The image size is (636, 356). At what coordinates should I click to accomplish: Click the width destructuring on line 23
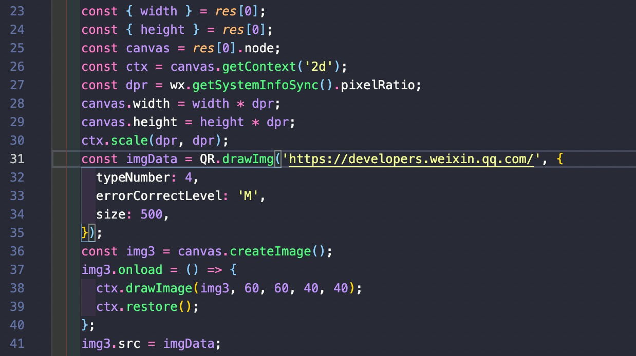pos(159,11)
